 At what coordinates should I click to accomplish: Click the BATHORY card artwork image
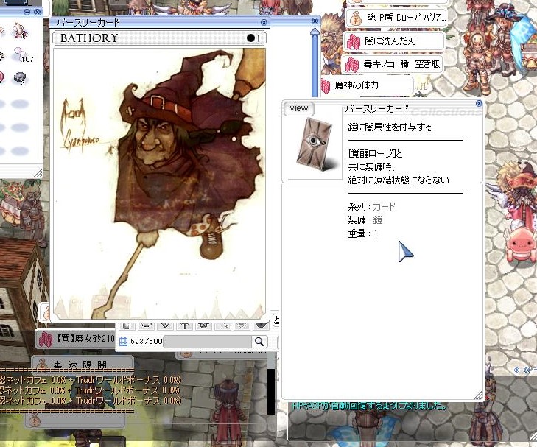[x=160, y=184]
